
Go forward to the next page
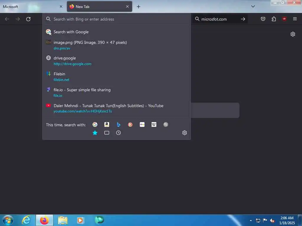pyautogui.click(x=18, y=19)
